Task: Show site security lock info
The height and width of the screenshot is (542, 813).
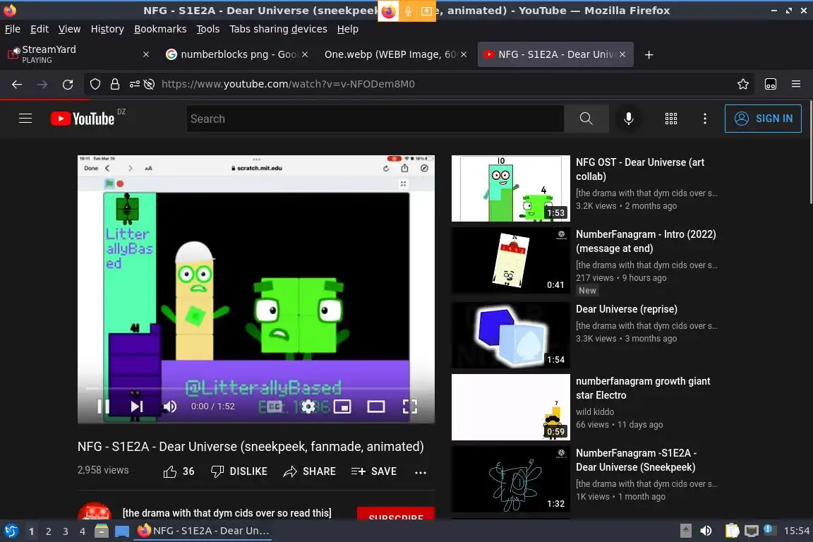Action: 115,84
